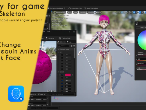
Task: Click the Platform Stats button
Action: 65,38
